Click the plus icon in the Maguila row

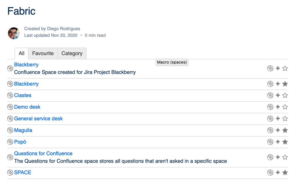point(278,130)
